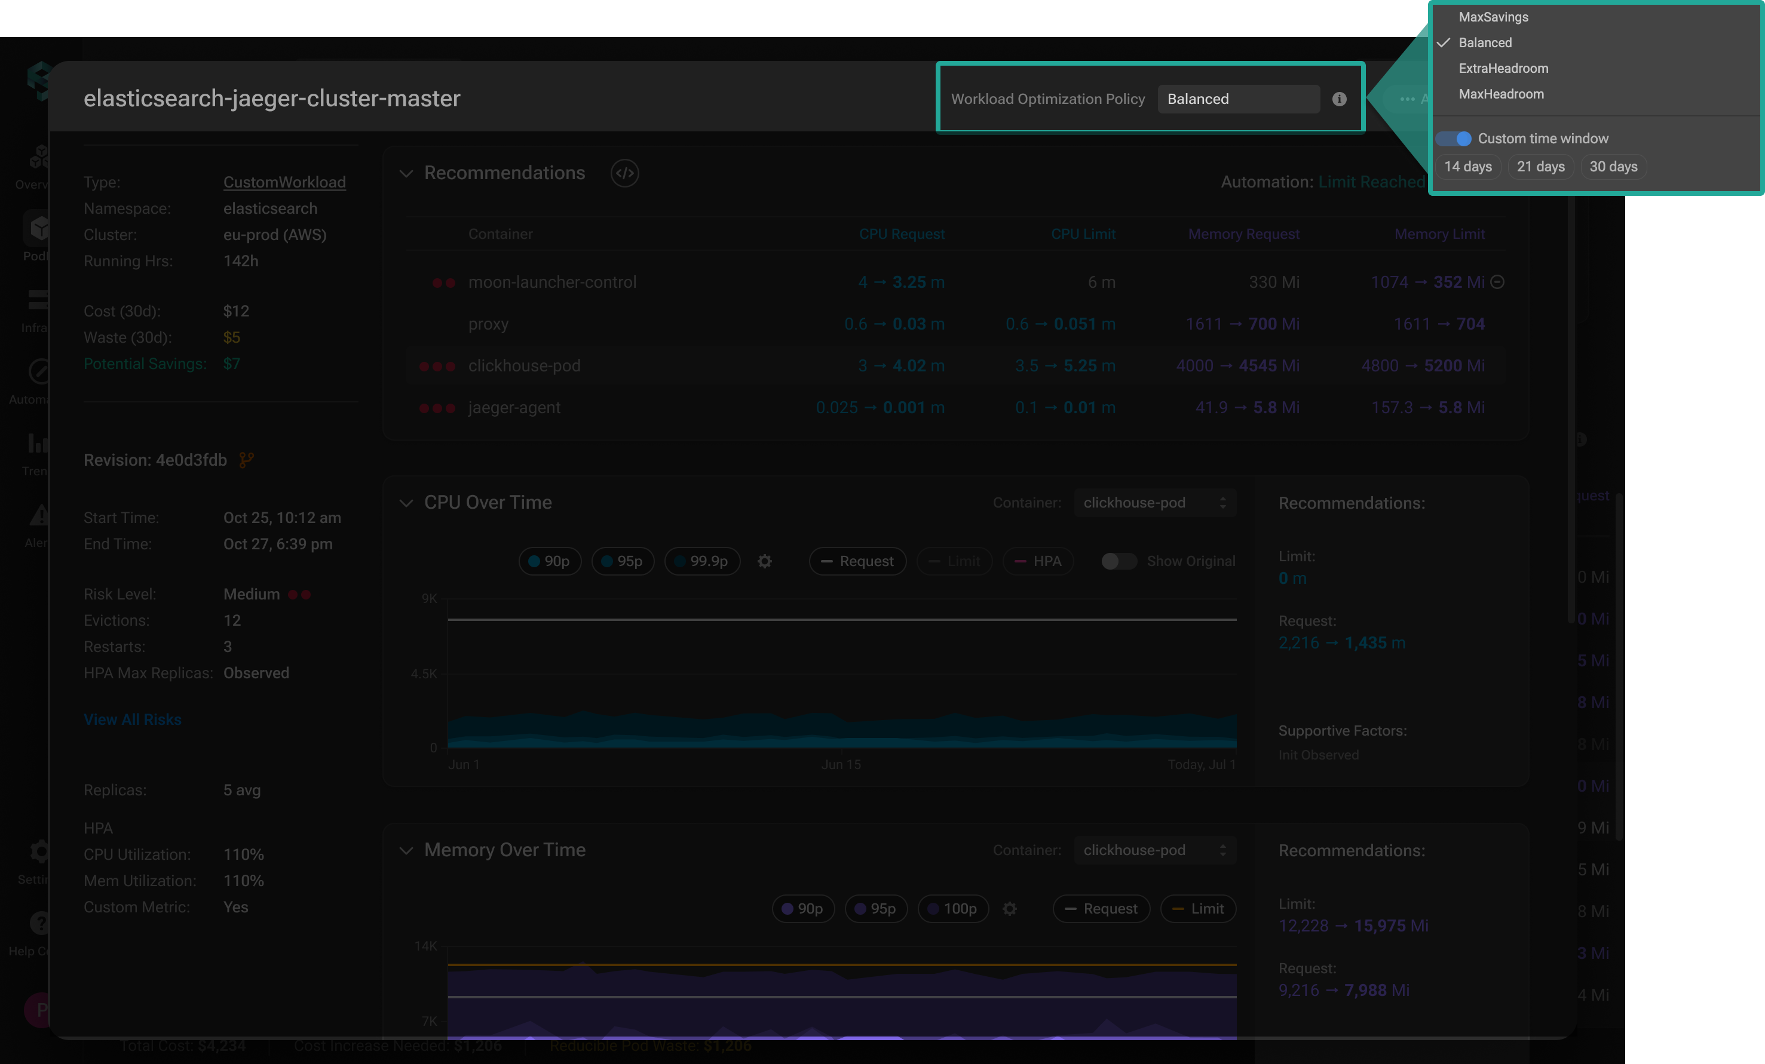Collapse the Recommendations section
Viewport: 1765px width, 1064px height.
406,173
